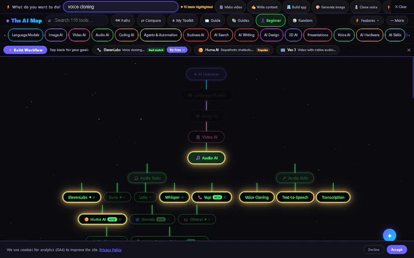The image size is (414, 258).
Task: Click the pink phone icon on Vapi
Action: pos(200,198)
